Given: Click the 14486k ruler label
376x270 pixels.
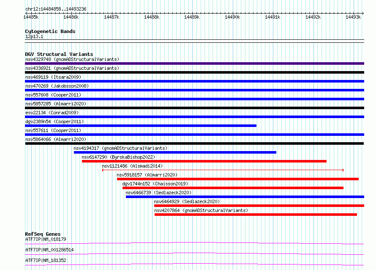Looking at the screenshot, I should [x=71, y=17].
